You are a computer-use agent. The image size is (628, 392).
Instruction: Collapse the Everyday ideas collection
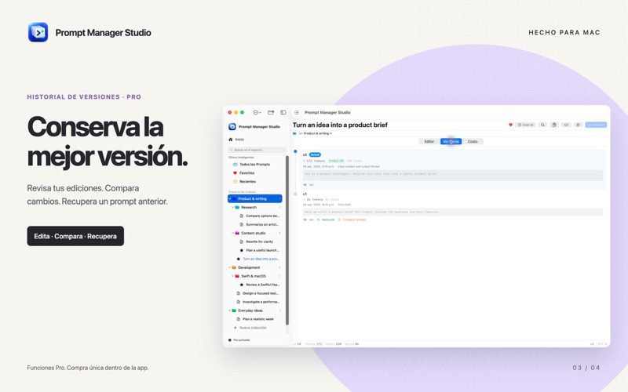(230, 310)
